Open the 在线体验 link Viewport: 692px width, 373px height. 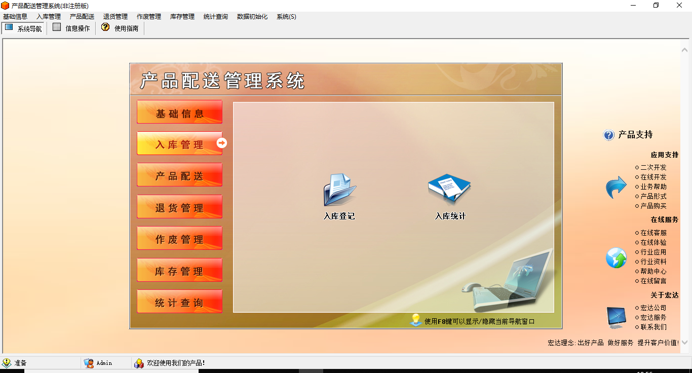(653, 242)
